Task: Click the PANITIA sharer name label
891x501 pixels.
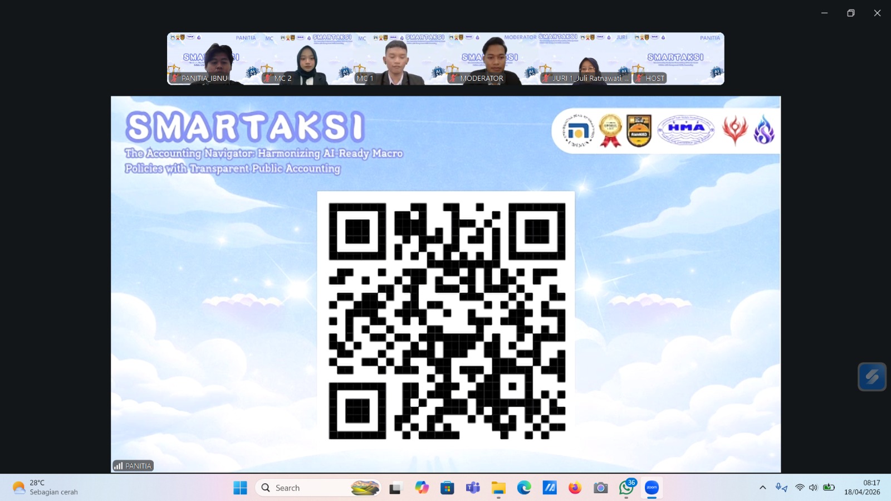Action: click(x=133, y=466)
